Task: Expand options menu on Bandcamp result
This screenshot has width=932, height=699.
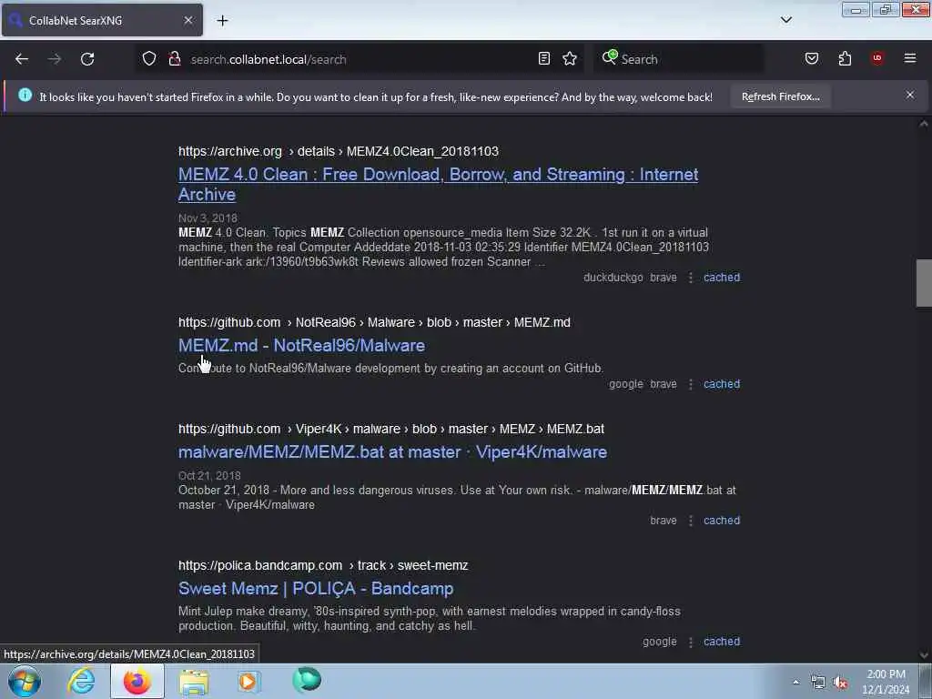Action: tap(691, 642)
